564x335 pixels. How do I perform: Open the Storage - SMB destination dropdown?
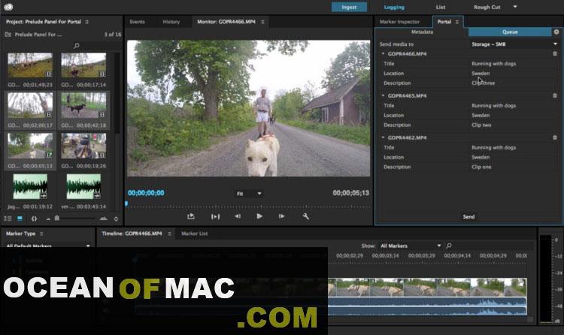pos(514,44)
